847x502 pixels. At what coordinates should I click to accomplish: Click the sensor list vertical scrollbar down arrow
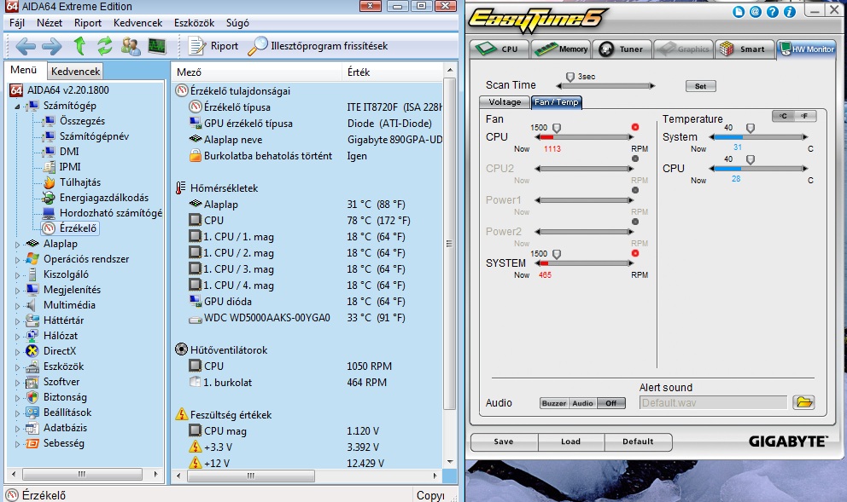tap(449, 462)
